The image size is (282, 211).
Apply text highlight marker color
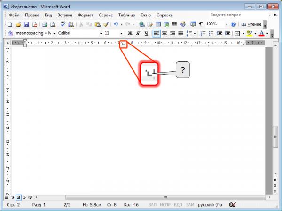point(249,33)
